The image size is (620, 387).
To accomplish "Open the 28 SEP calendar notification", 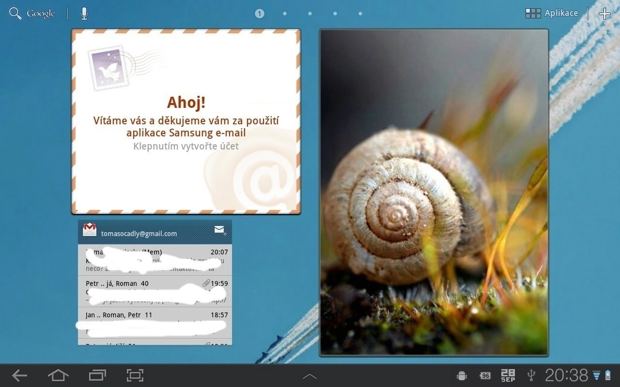I will click(x=508, y=375).
